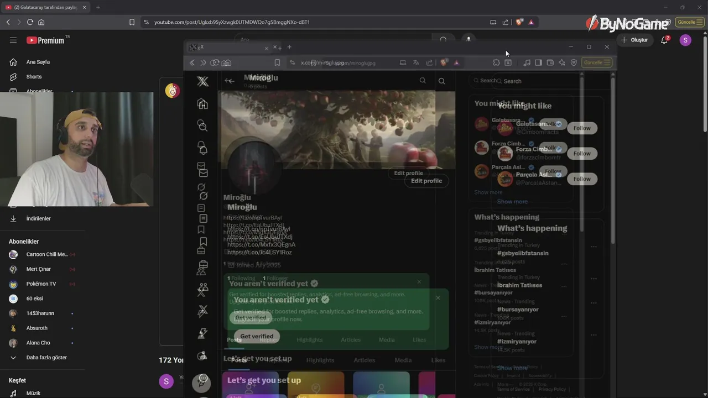Go back in the YouTube browser window
The image size is (708, 398).
(x=8, y=22)
